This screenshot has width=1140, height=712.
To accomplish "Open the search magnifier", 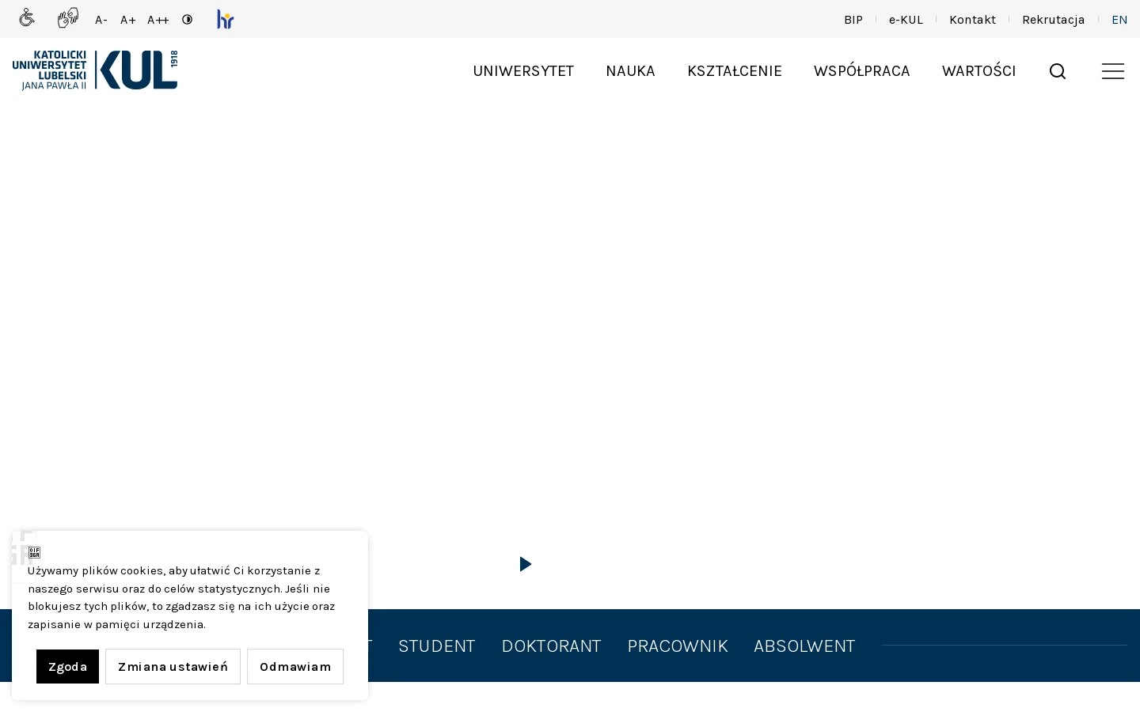I will point(1058,71).
